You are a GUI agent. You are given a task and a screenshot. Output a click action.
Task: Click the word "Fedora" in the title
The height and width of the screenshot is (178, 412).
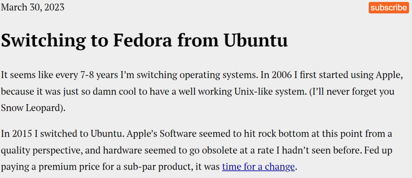pyautogui.click(x=142, y=41)
